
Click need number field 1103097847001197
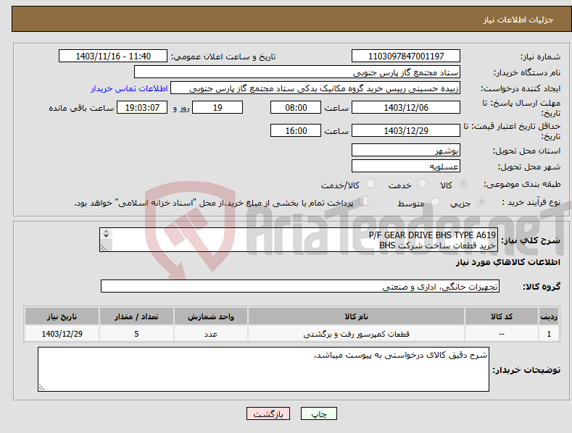(x=406, y=56)
